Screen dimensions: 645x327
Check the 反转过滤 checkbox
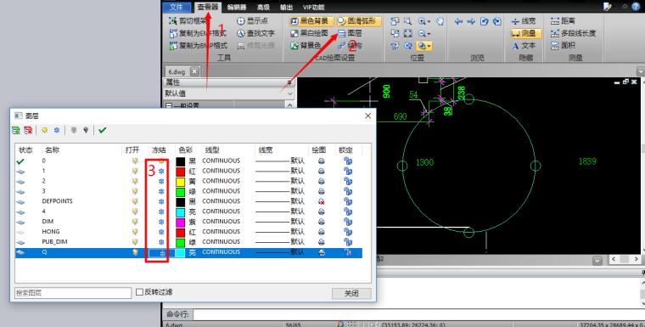[139, 292]
